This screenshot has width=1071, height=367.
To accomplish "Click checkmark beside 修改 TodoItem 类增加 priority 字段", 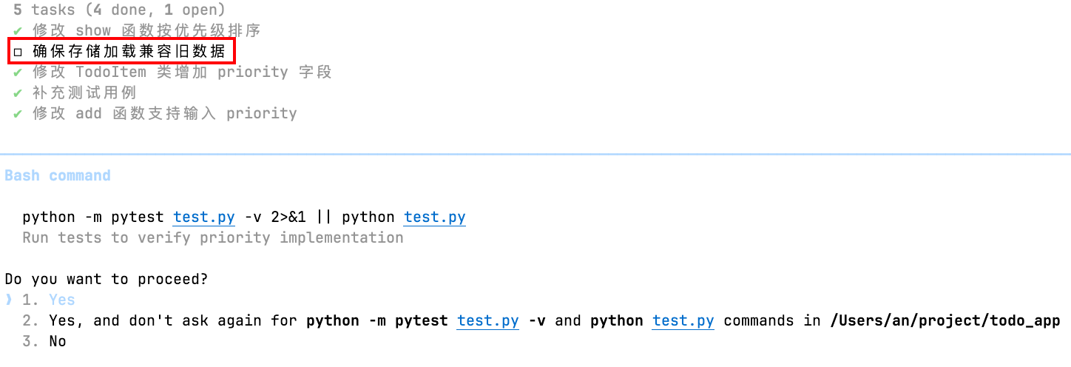I will click(18, 73).
